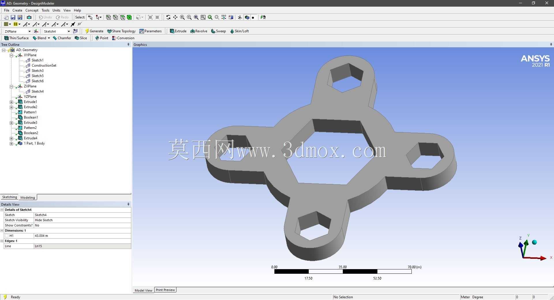This screenshot has width=554, height=300.
Task: Expand the 1 Part, 1 Body node
Action: 11,143
